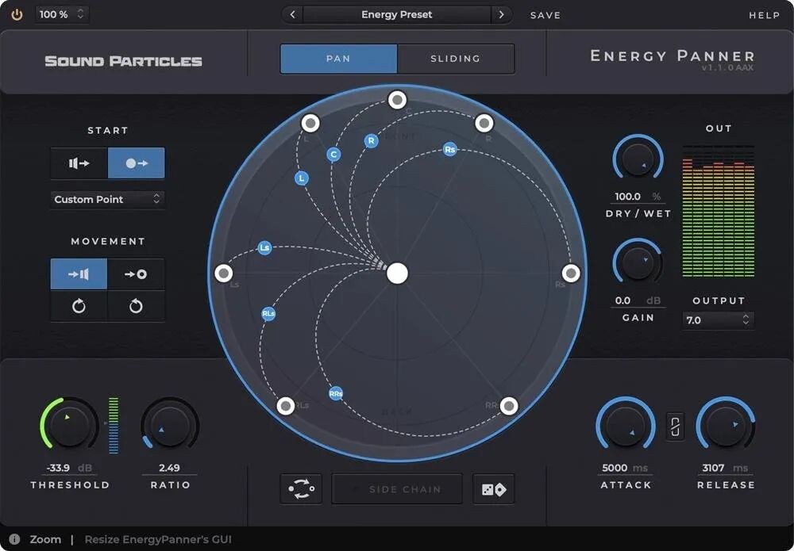Click the Threshold knob

pos(69,425)
